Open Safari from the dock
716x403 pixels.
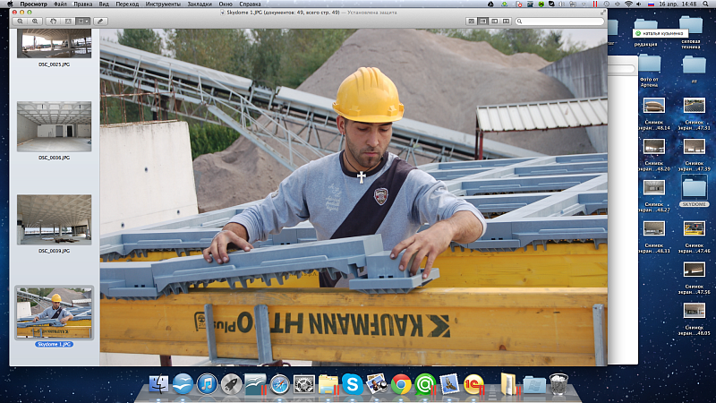coord(280,384)
